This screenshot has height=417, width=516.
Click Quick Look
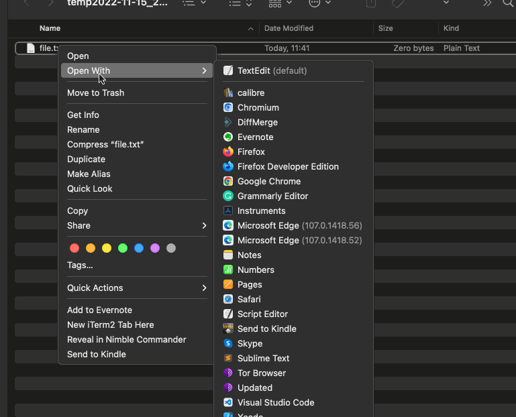pos(137,189)
